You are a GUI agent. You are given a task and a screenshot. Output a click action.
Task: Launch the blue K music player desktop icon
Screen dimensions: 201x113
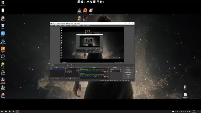coord(3,34)
